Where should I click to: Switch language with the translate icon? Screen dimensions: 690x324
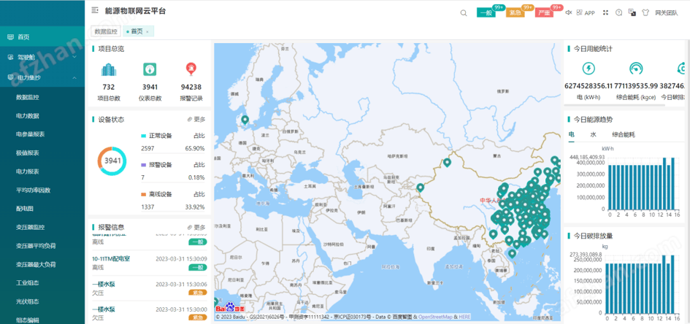tap(632, 12)
